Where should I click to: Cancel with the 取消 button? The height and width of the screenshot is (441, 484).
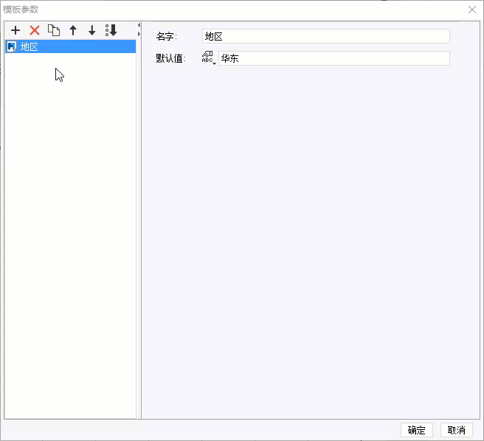(x=456, y=430)
